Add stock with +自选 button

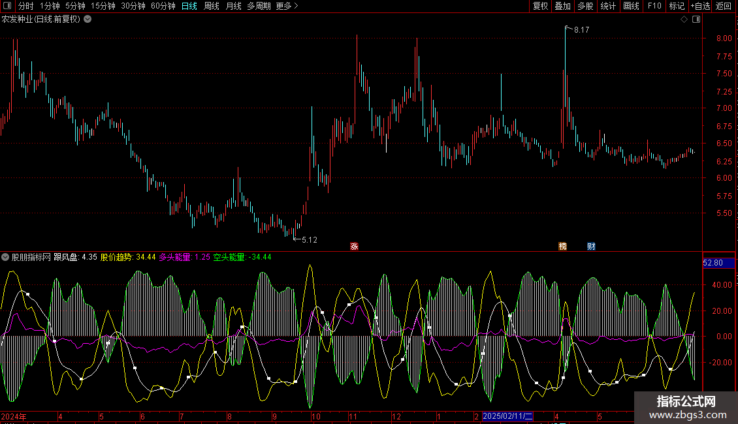700,6
